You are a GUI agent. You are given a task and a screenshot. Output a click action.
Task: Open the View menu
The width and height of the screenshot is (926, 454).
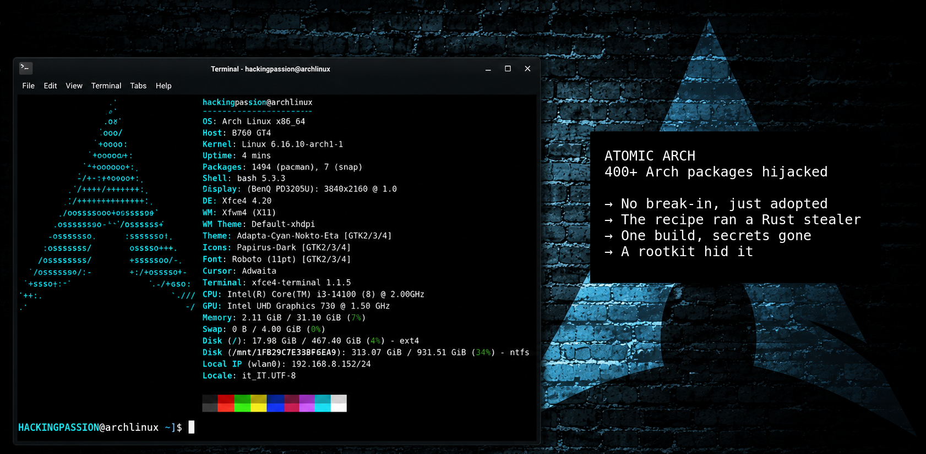(74, 86)
